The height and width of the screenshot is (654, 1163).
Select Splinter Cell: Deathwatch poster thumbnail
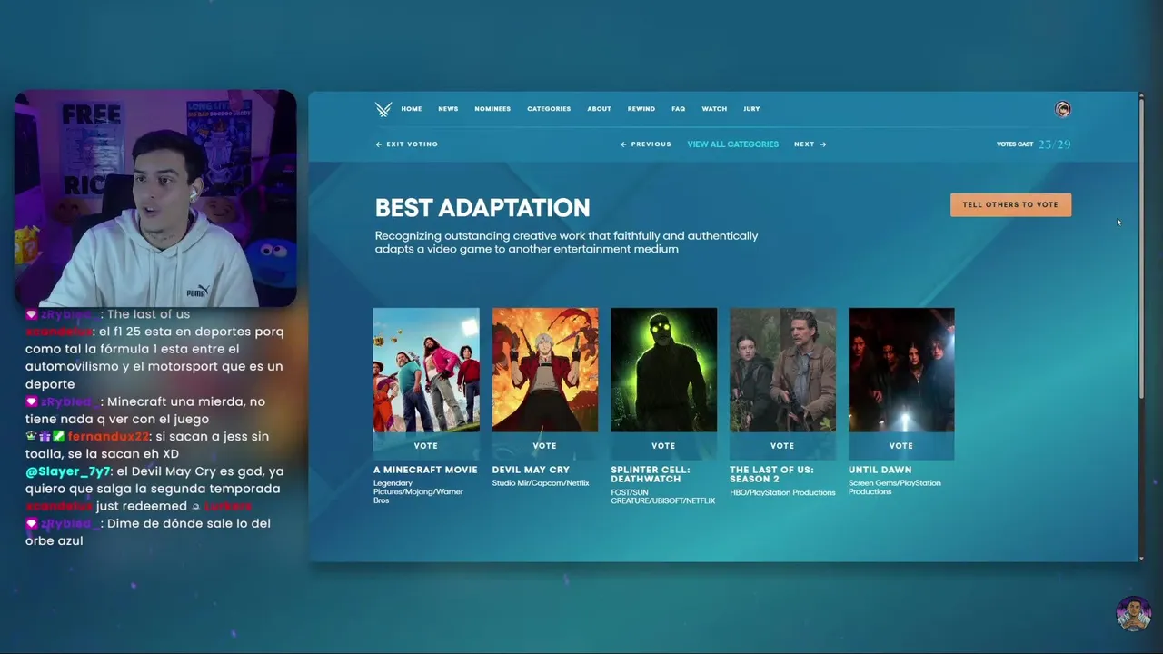663,370
